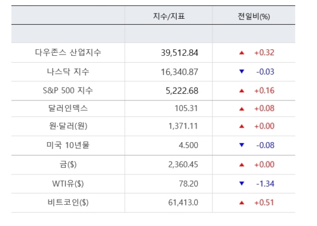Click the blue down arrow for 나스닥 지수
Image resolution: width=317 pixels, height=226 pixels.
(x=242, y=72)
